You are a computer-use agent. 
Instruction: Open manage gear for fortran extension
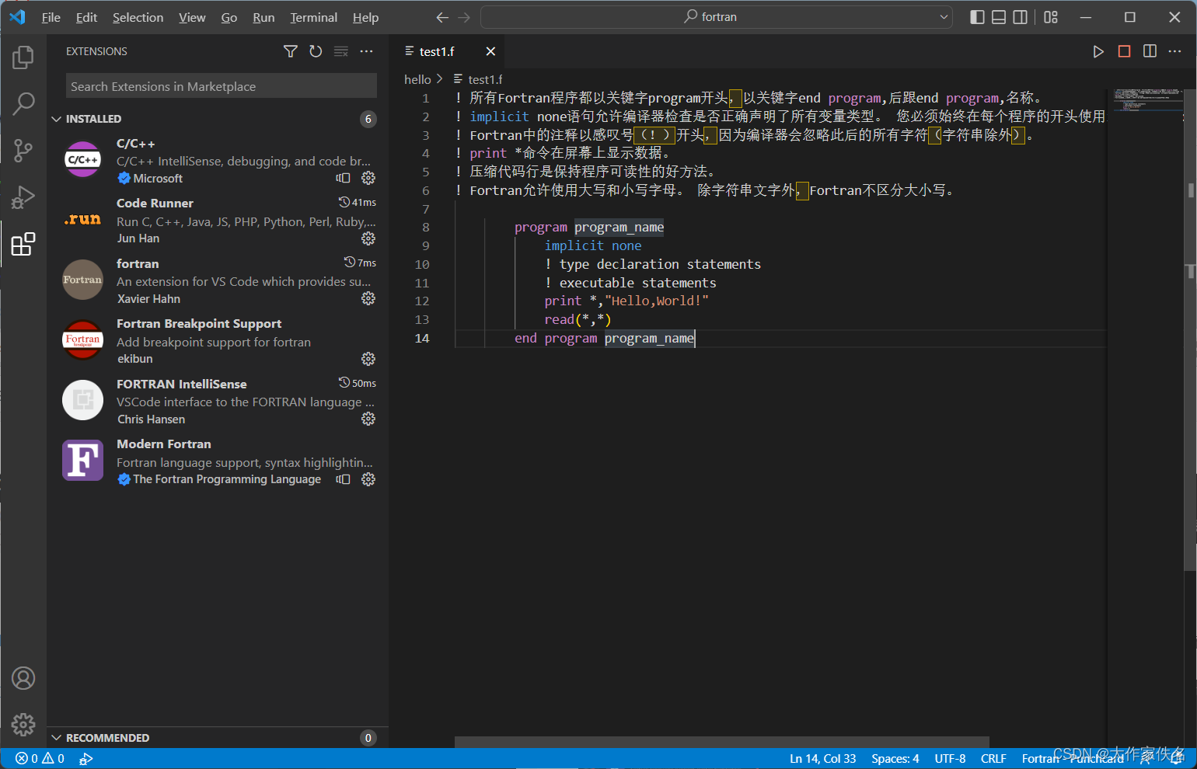(x=368, y=298)
